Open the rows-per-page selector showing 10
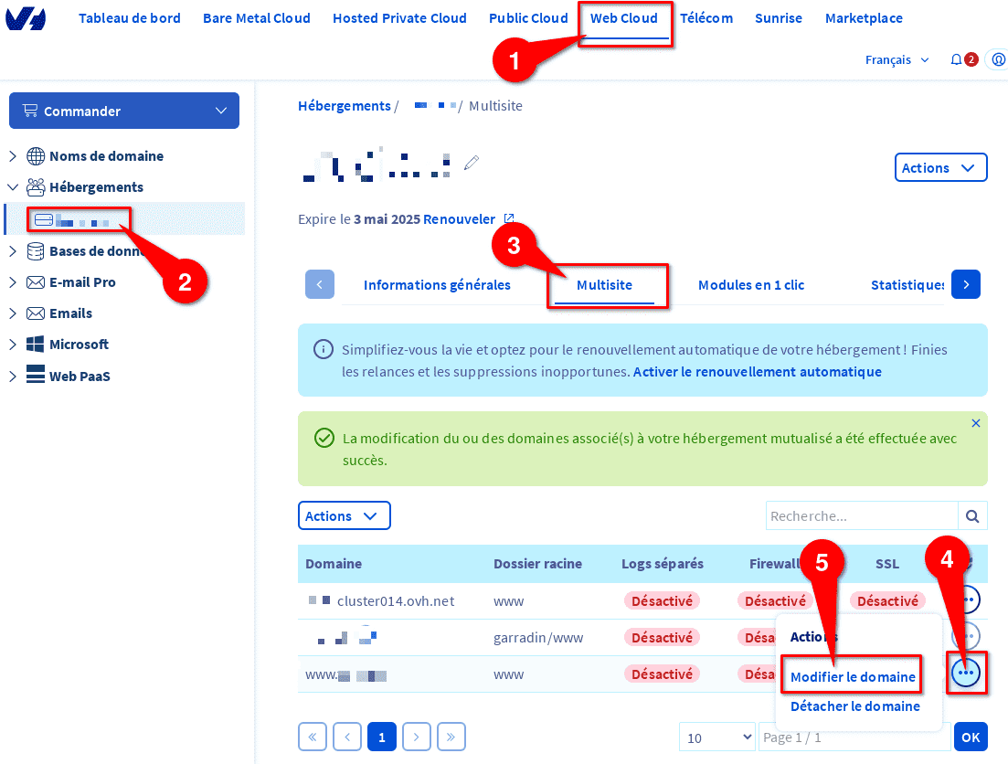The image size is (1008, 764). (716, 737)
